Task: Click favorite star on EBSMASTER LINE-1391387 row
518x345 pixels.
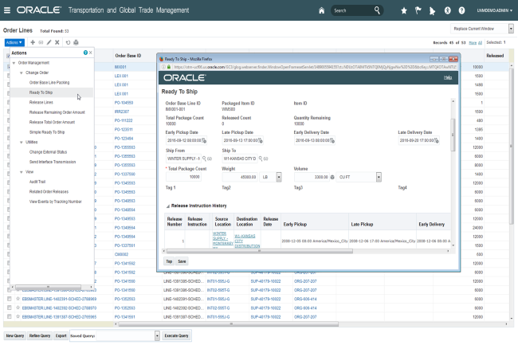Action: [18, 316]
